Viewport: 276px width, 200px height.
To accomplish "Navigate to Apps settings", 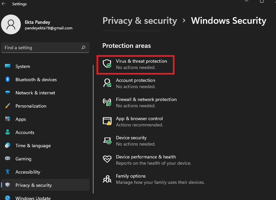I will point(20,119).
